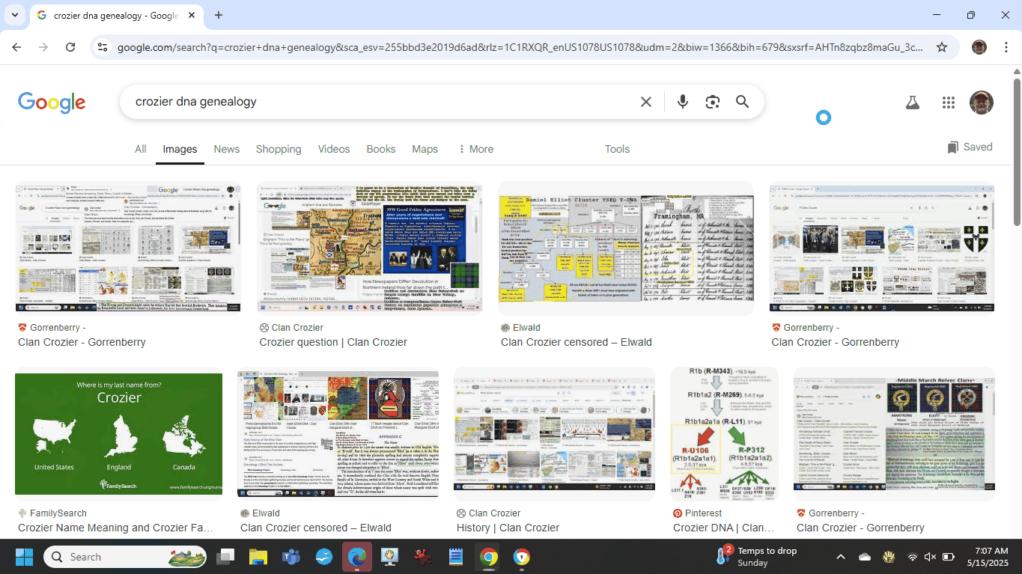Open the Daniel Elliot Cluster Y-DNA thumbnail

(626, 249)
